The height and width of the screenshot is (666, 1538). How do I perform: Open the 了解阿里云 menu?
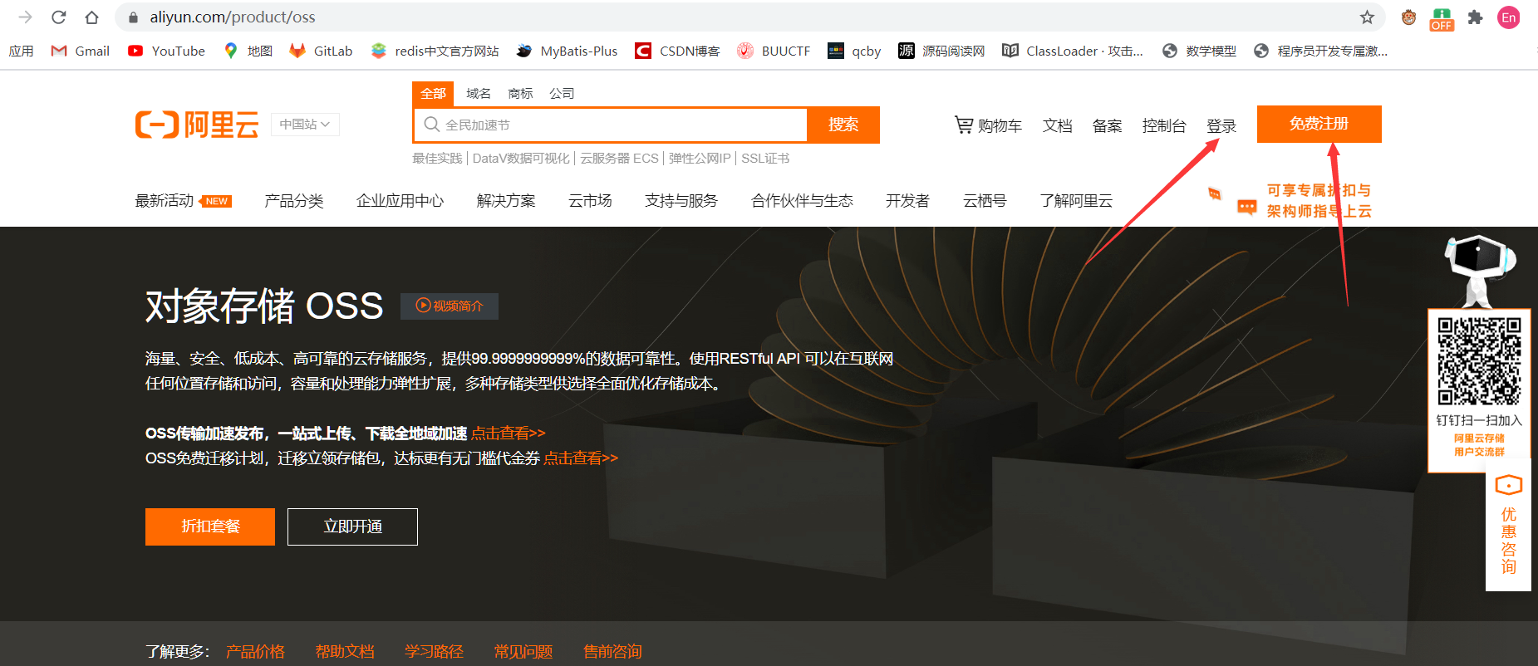pyautogui.click(x=1076, y=201)
